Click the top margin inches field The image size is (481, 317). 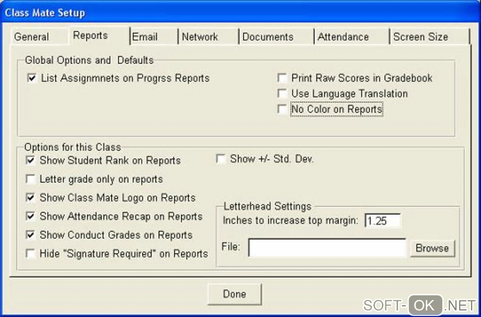pos(382,220)
